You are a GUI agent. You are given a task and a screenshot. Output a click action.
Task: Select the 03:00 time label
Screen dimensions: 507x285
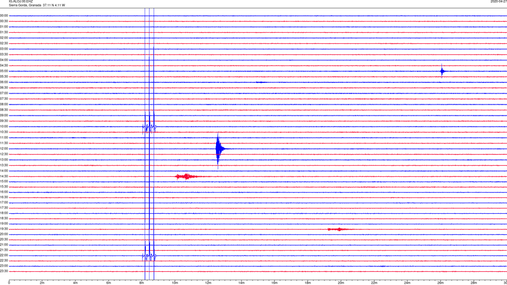click(x=4, y=49)
